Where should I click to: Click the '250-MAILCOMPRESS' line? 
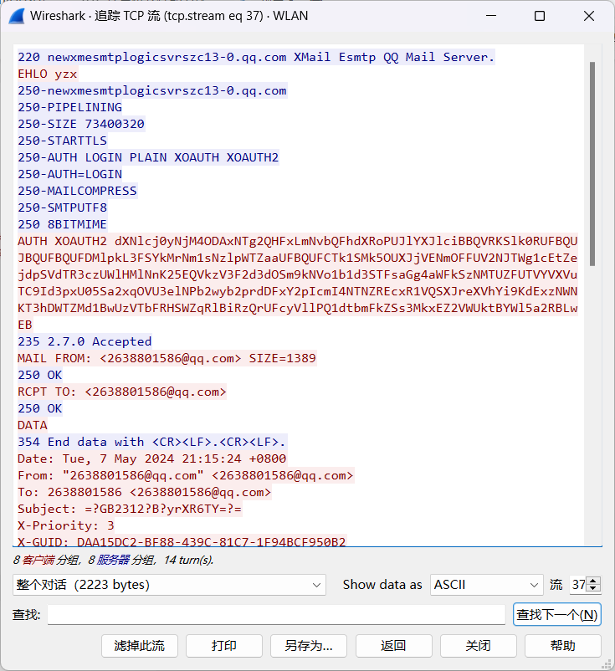pyautogui.click(x=78, y=191)
